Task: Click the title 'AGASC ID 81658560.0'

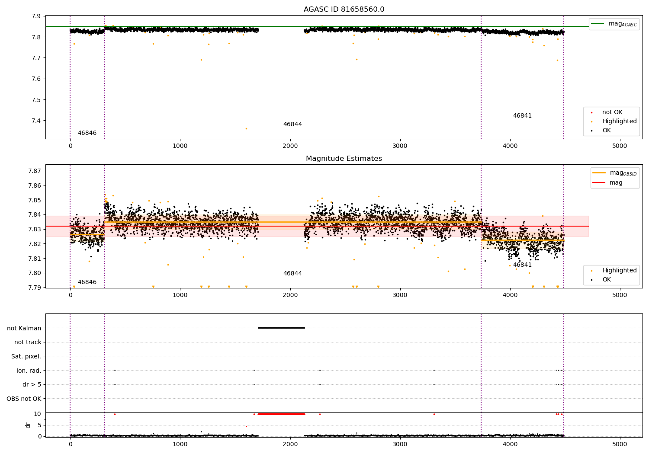Action: [344, 10]
